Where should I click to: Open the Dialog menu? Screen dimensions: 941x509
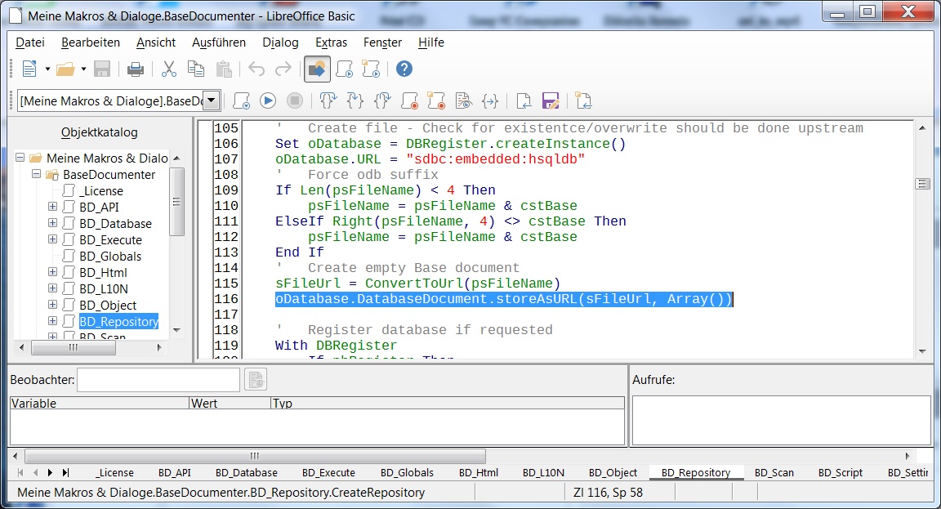280,42
